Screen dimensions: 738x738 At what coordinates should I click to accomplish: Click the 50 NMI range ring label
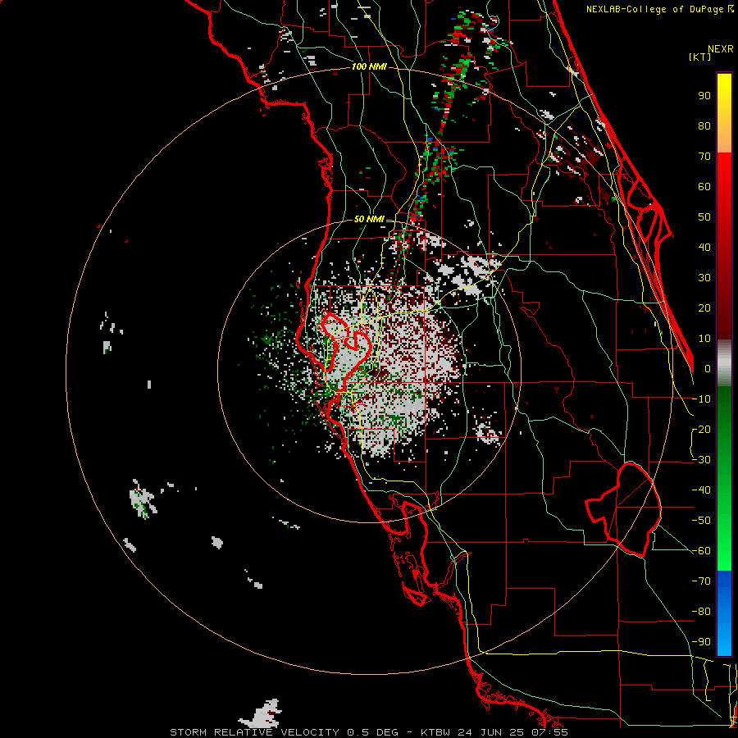point(368,219)
